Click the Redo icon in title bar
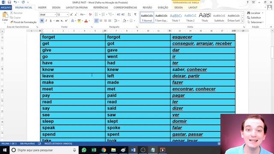This screenshot has width=274, height=154. coord(23,2)
